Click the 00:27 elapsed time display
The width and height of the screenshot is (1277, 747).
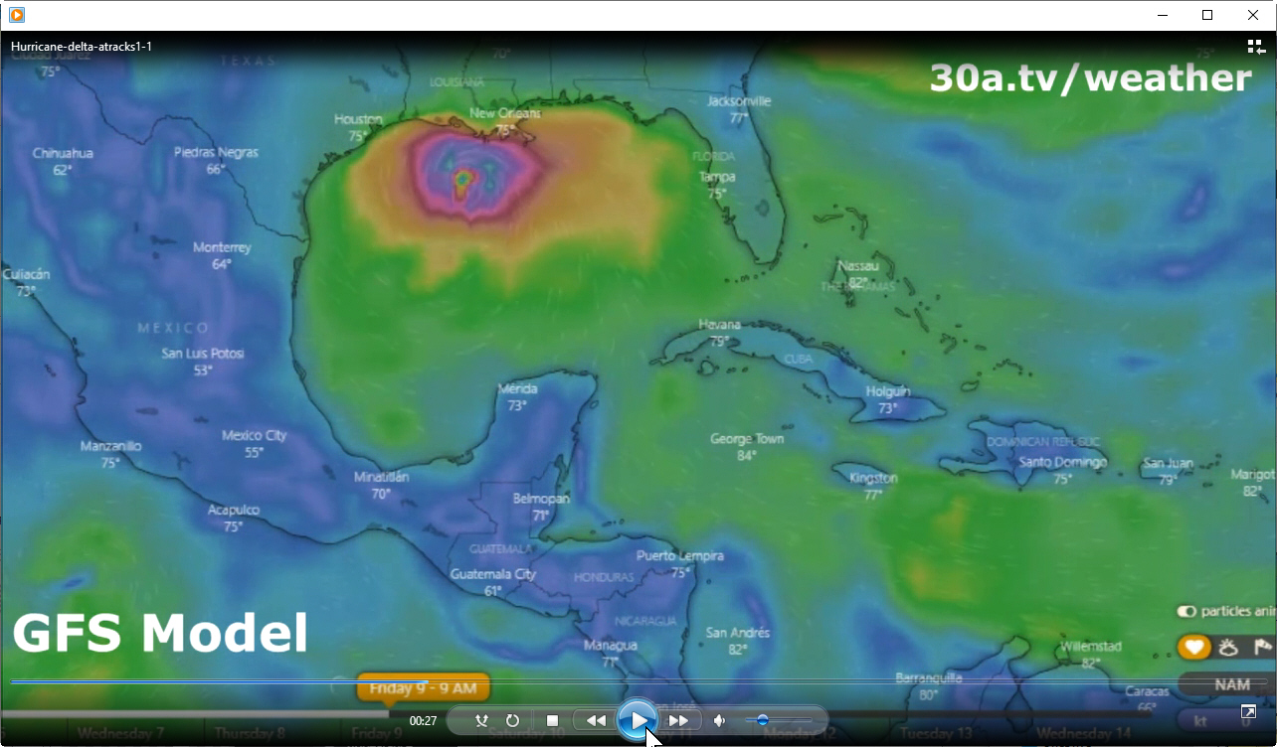click(x=424, y=721)
